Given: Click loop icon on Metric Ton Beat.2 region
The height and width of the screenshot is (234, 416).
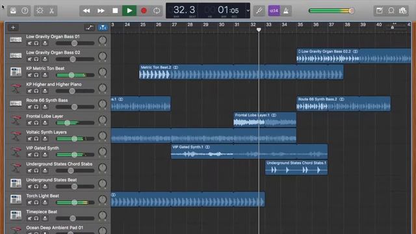Looking at the screenshot, I should pyautogui.click(x=175, y=68).
